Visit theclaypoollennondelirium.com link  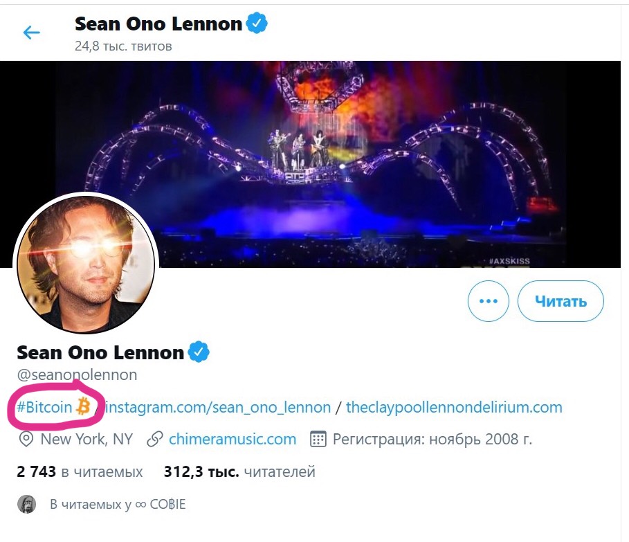coord(454,407)
